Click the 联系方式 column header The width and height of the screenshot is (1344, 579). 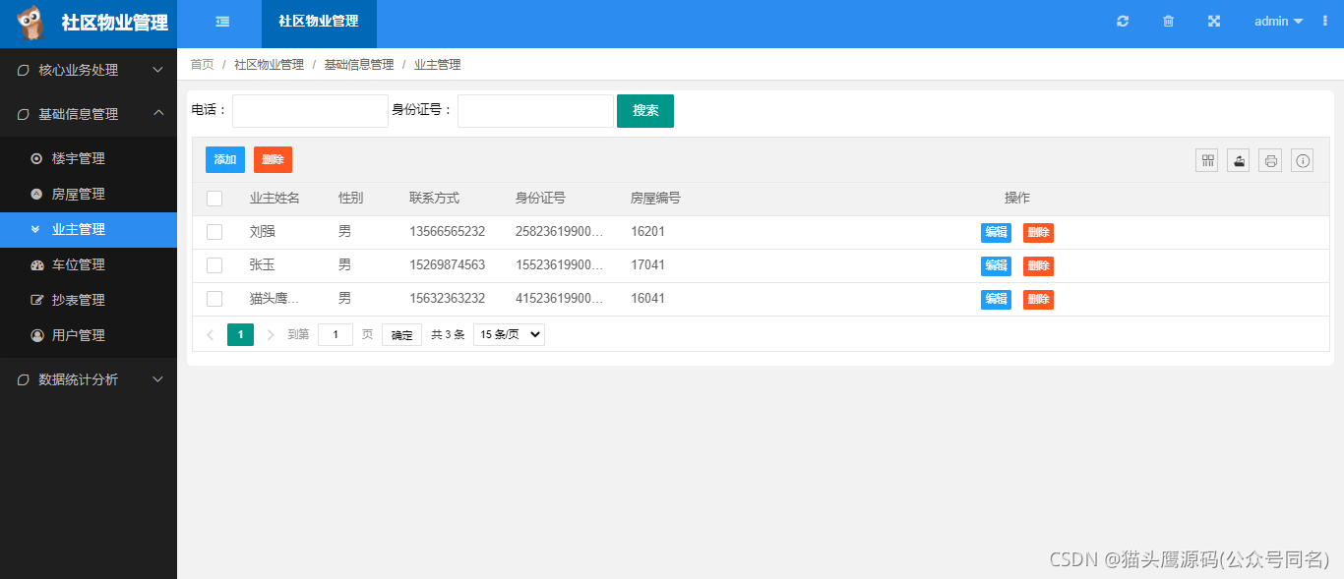[x=434, y=199]
